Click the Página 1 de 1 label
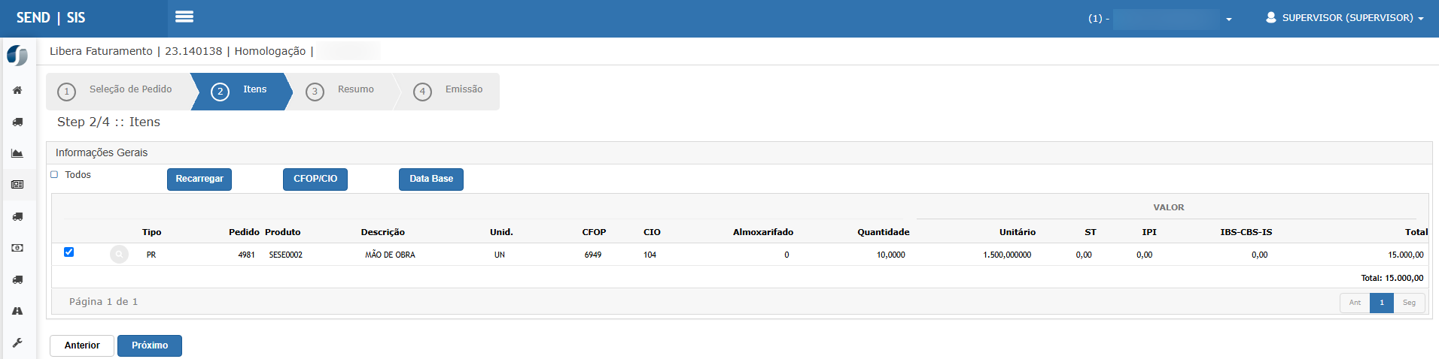The image size is (1439, 359). [x=103, y=301]
